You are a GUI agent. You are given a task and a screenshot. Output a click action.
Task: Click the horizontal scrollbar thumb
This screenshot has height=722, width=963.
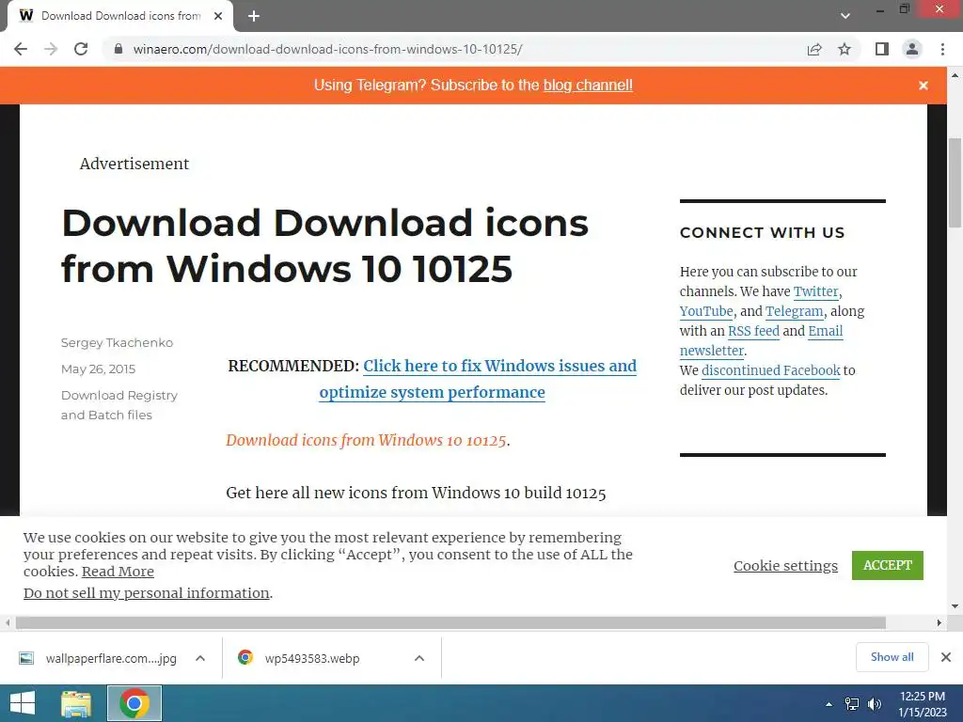pos(450,622)
